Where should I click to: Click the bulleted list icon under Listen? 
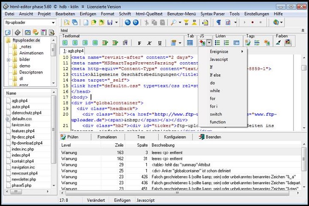[x=218, y=43]
